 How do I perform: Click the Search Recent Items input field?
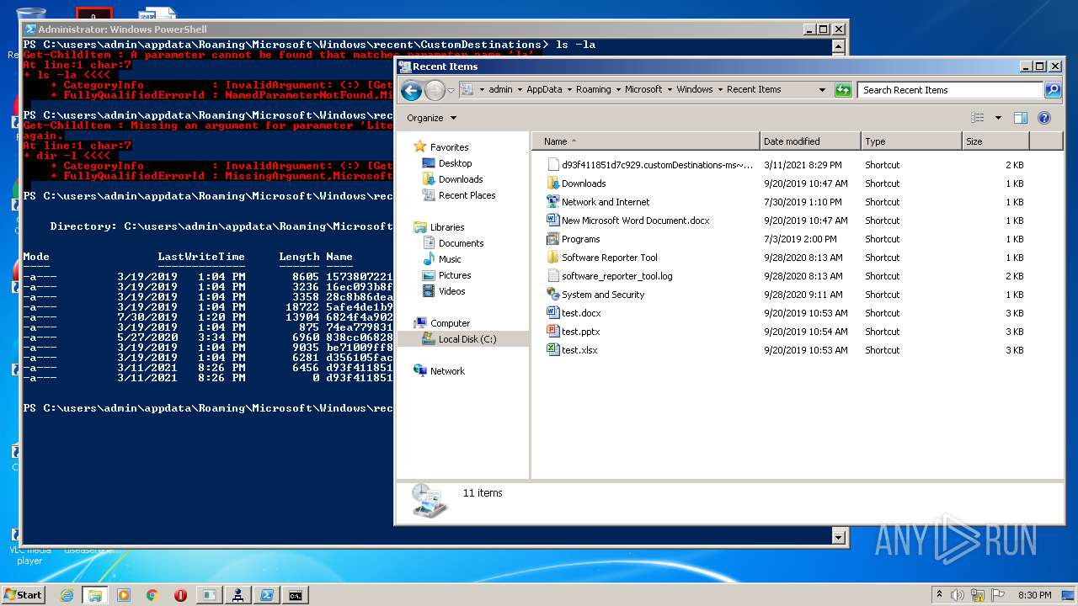pos(951,90)
